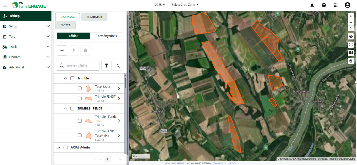Jump to the last page arrow
The image size is (357, 165).
tap(120, 159)
